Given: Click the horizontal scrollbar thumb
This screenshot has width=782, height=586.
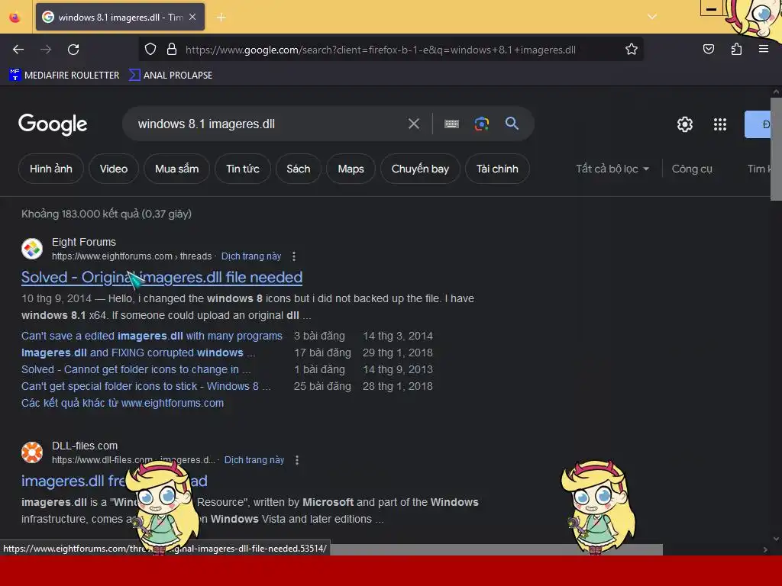Looking at the screenshot, I should (x=495, y=549).
